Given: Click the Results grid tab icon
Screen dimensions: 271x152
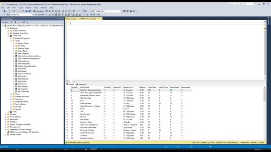Looking at the screenshot, I should pyautogui.click(x=67, y=84).
